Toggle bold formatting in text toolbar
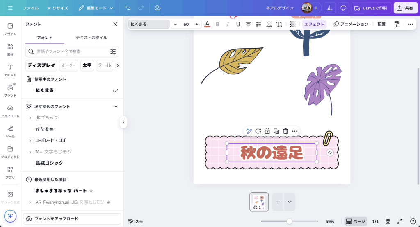 (217, 24)
